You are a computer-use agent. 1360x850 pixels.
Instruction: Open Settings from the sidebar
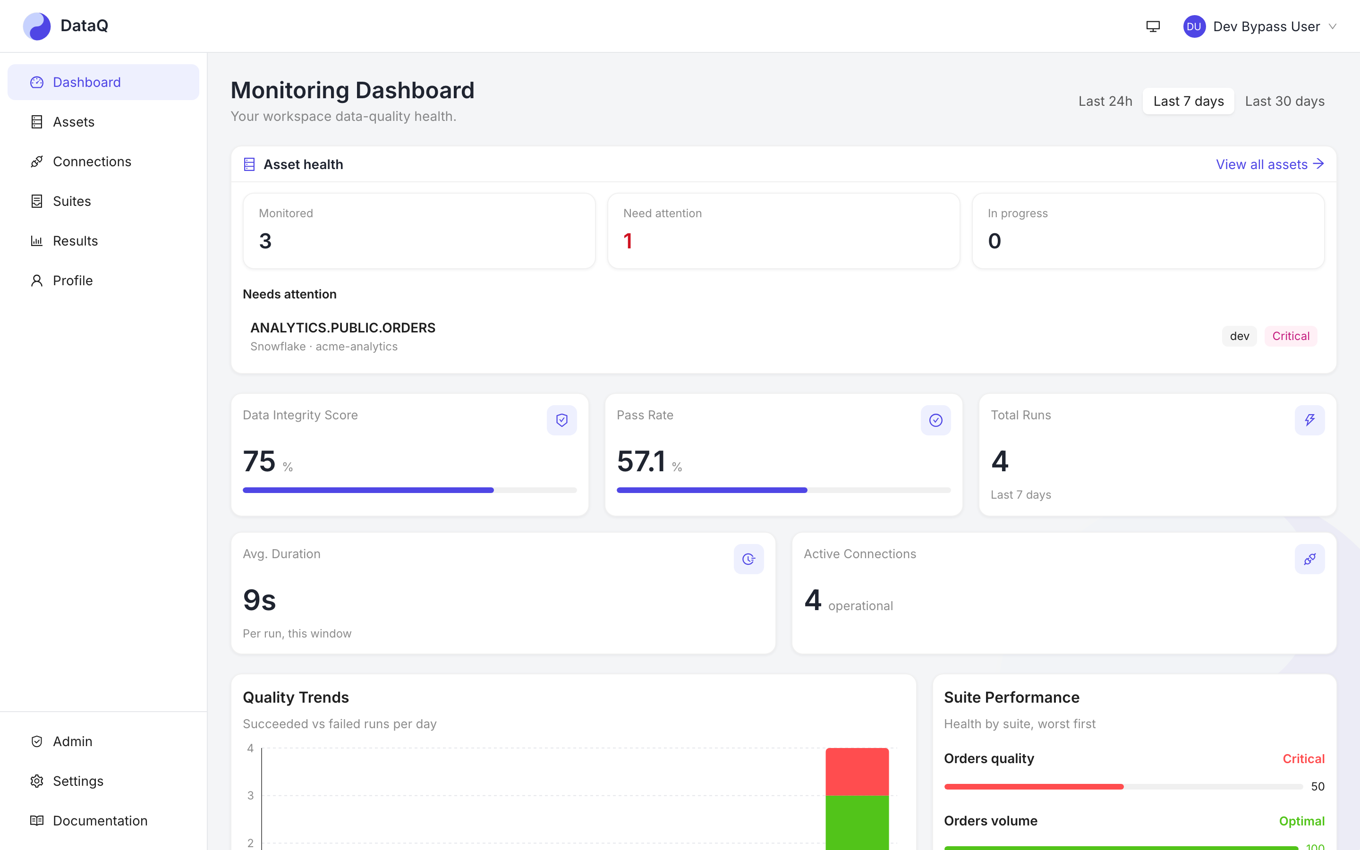103,781
